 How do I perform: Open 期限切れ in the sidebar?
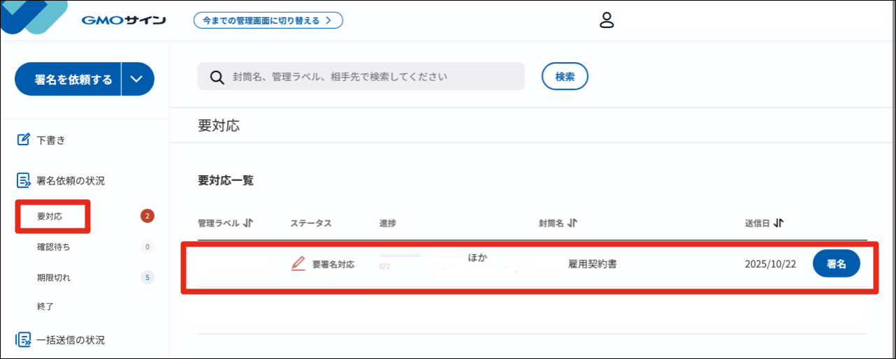[53, 277]
